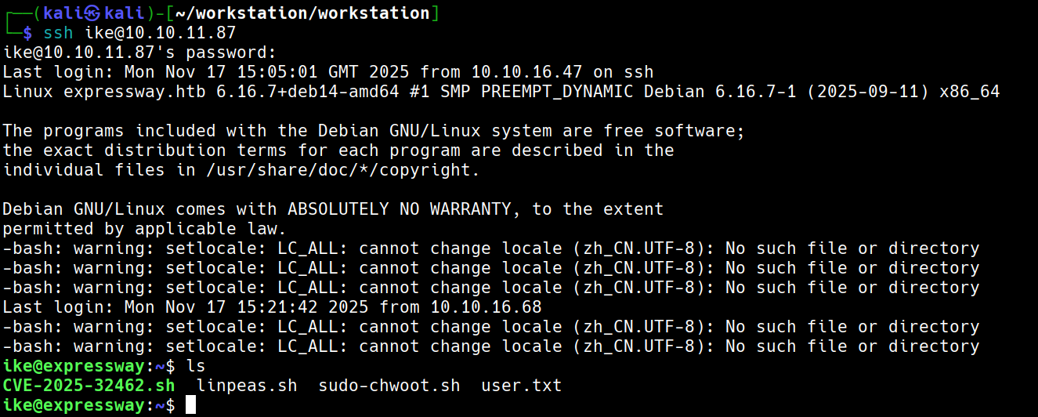This screenshot has width=1038, height=417.
Task: Click the linpeas.sh file in the listing
Action: tap(247, 386)
